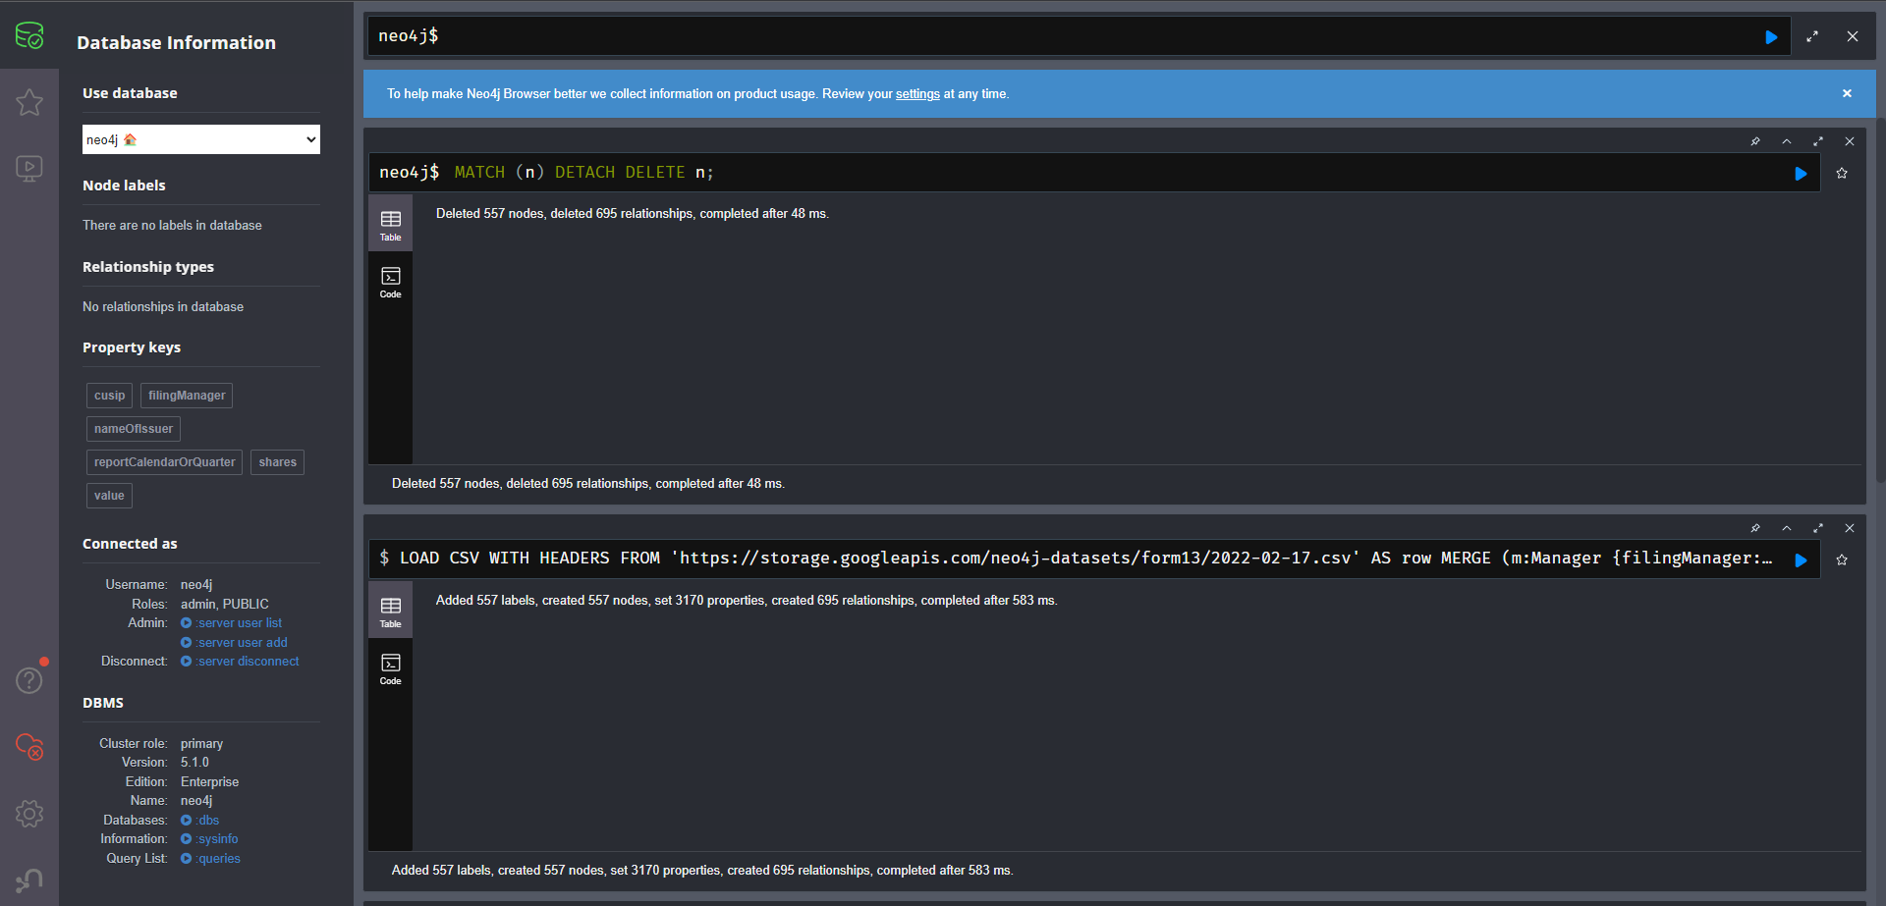This screenshot has height=906, width=1886.
Task: Click the Database Information heading
Action: point(176,42)
